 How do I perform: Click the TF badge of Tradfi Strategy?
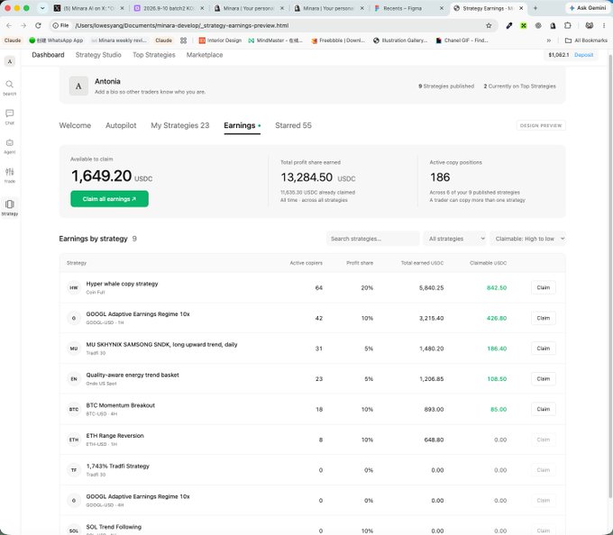point(74,470)
